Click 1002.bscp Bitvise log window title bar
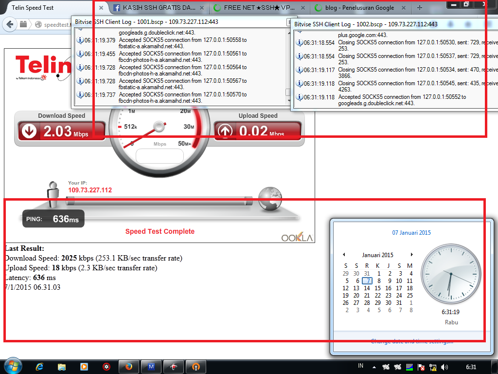Screen dimensions: 498x374 point(394,24)
